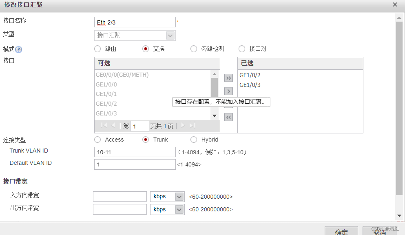Click the add-selected (>) transfer button
The height and width of the screenshot is (235, 405).
229,91
